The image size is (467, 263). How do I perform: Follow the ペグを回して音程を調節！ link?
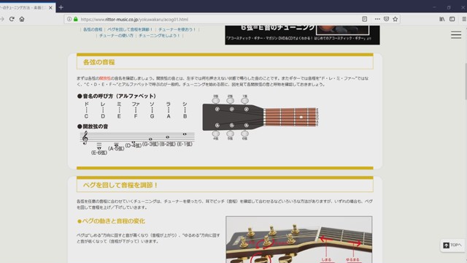click(x=130, y=29)
